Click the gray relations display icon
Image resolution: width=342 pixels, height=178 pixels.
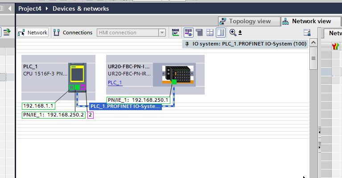[199, 33]
